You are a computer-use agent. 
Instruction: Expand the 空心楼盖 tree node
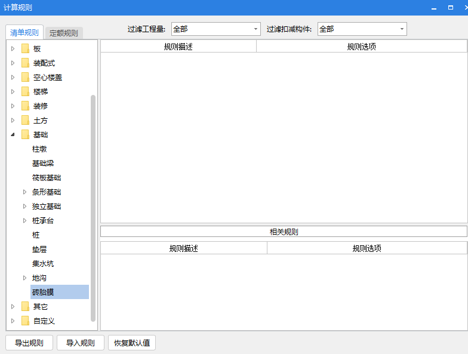tap(13, 78)
